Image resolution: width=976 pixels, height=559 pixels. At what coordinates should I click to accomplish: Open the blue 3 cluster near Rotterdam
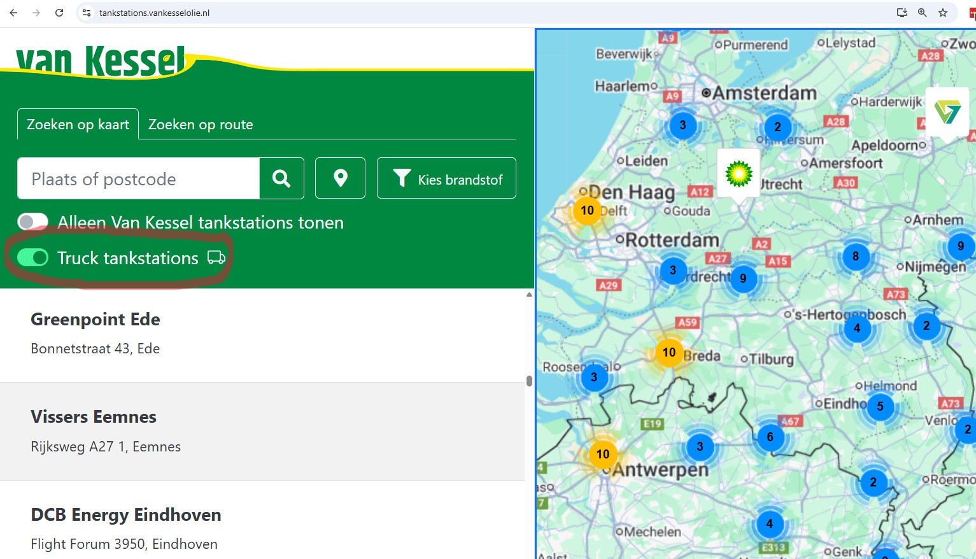(x=673, y=270)
